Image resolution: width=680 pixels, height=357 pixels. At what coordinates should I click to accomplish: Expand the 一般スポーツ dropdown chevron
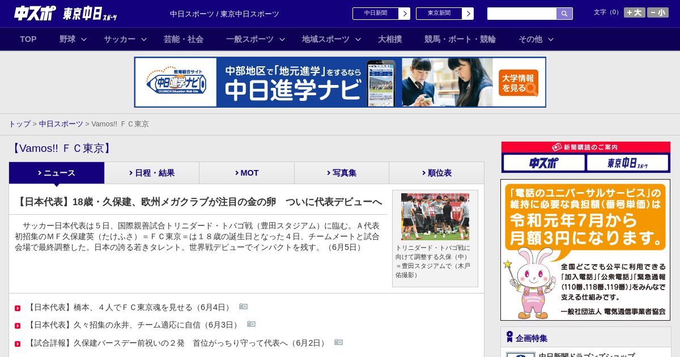coord(282,39)
